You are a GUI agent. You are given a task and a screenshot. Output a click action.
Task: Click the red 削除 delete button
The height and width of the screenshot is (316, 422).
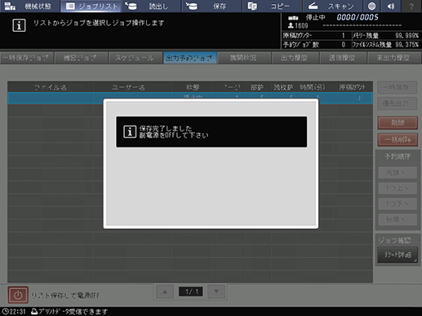(398, 123)
